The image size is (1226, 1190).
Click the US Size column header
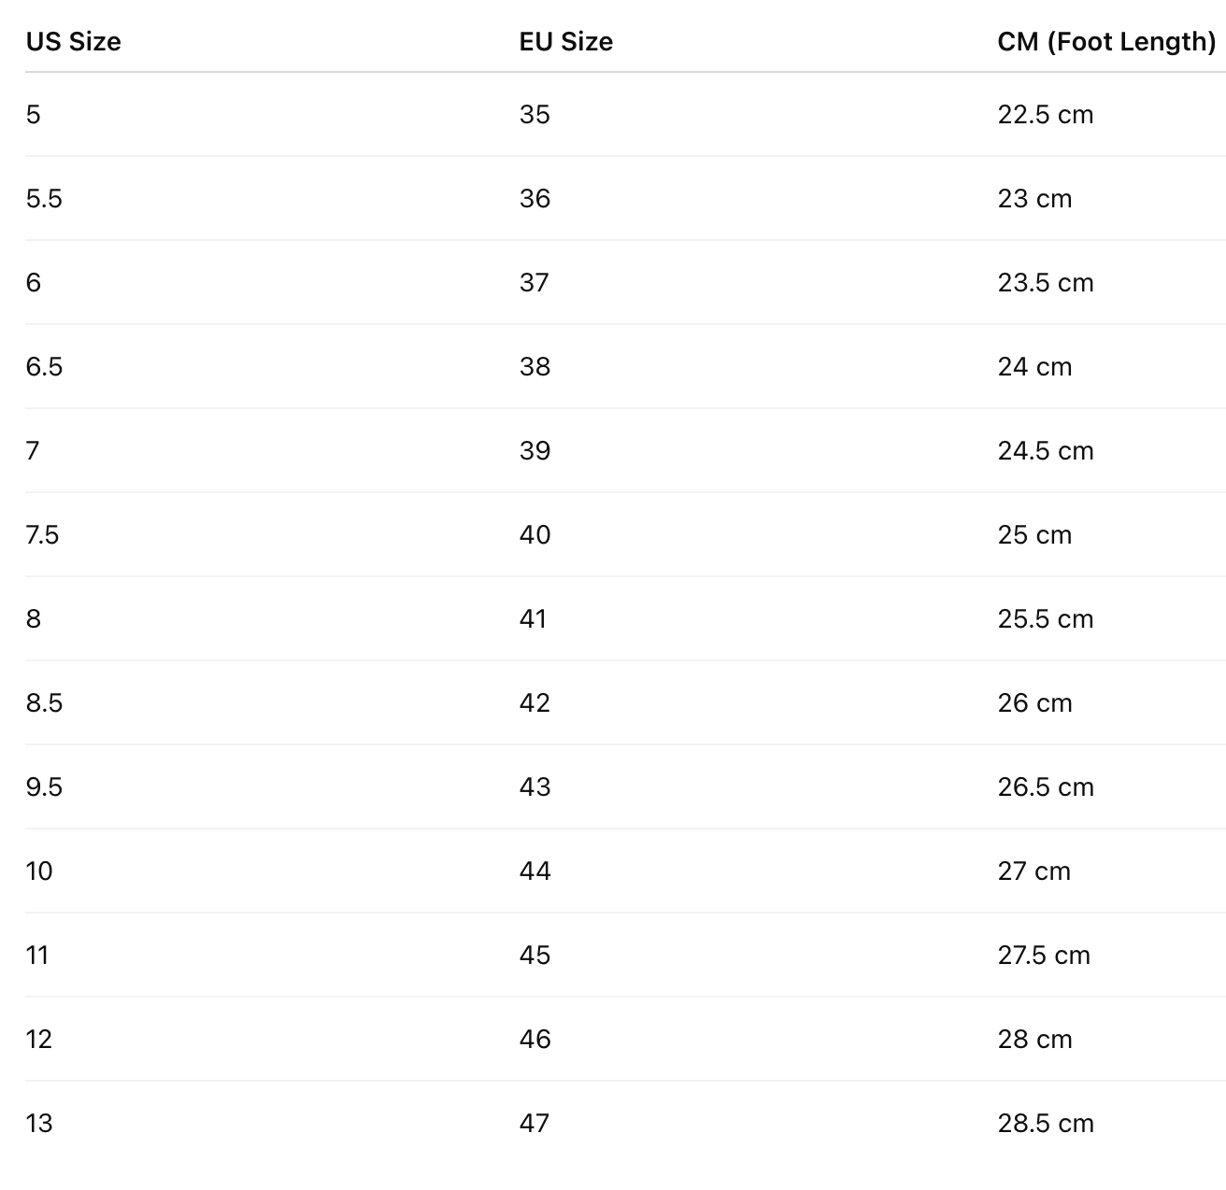coord(73,42)
